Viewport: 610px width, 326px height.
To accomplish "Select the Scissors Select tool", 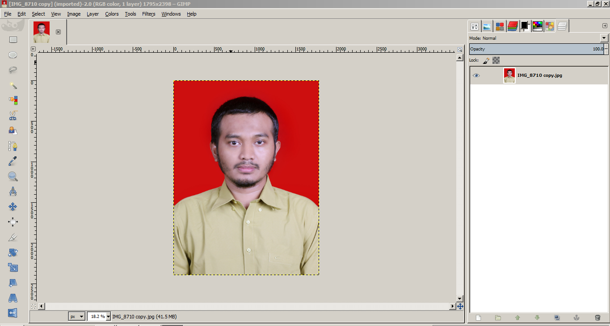I will coord(13,116).
